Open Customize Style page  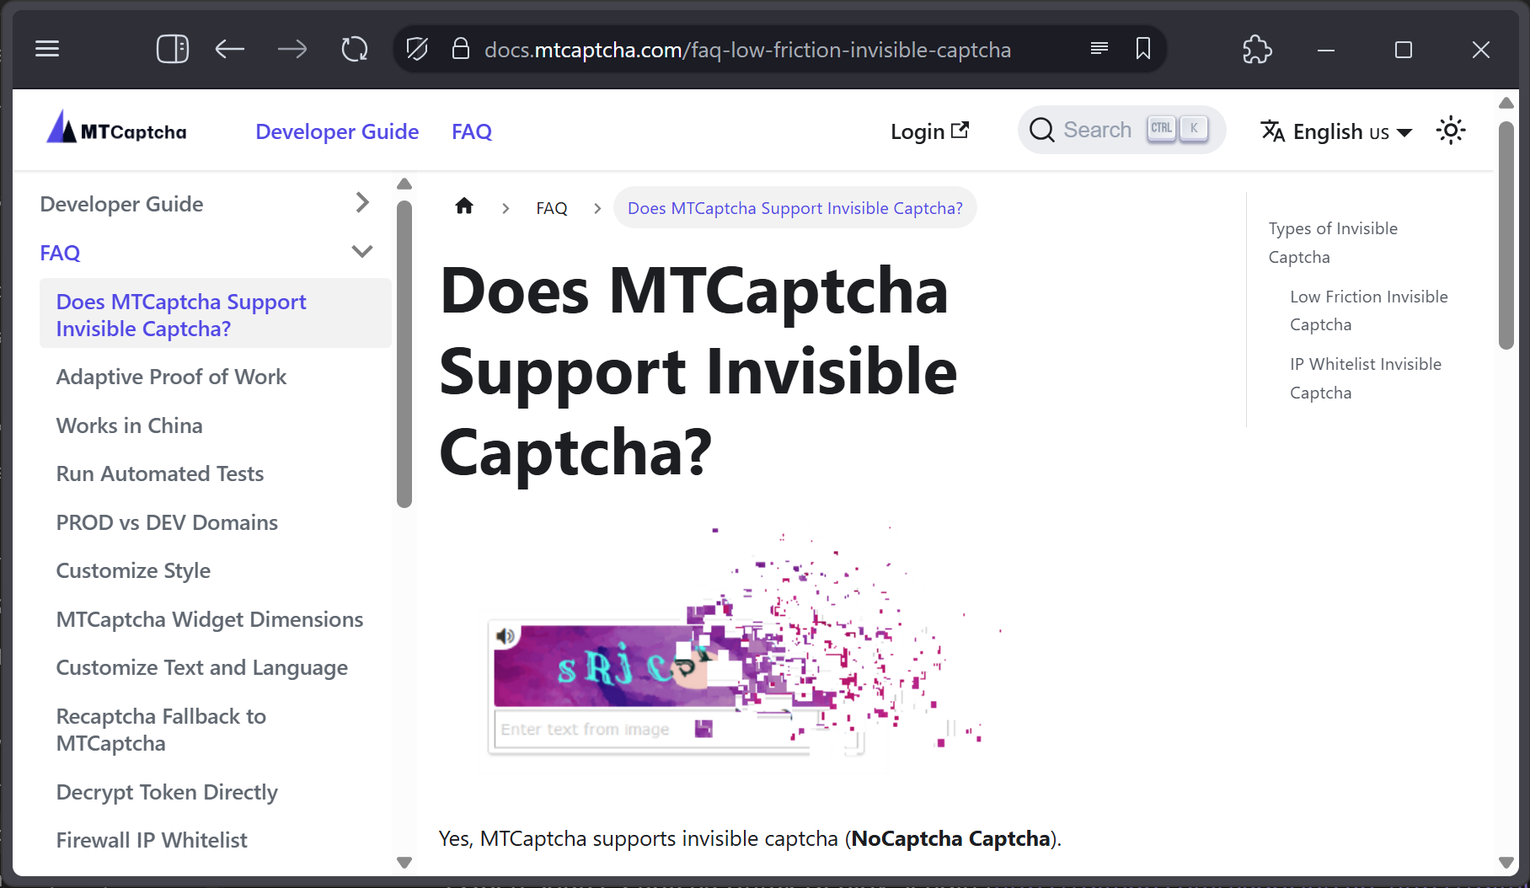[x=133, y=570]
